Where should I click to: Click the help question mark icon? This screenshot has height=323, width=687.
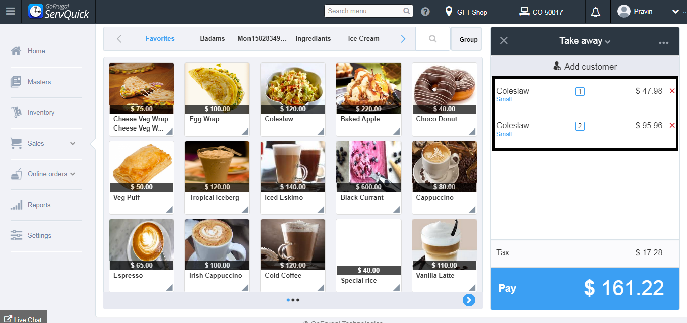pyautogui.click(x=425, y=12)
